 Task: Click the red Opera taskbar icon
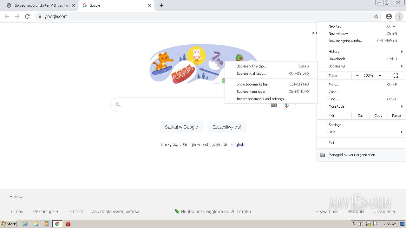coord(68,224)
